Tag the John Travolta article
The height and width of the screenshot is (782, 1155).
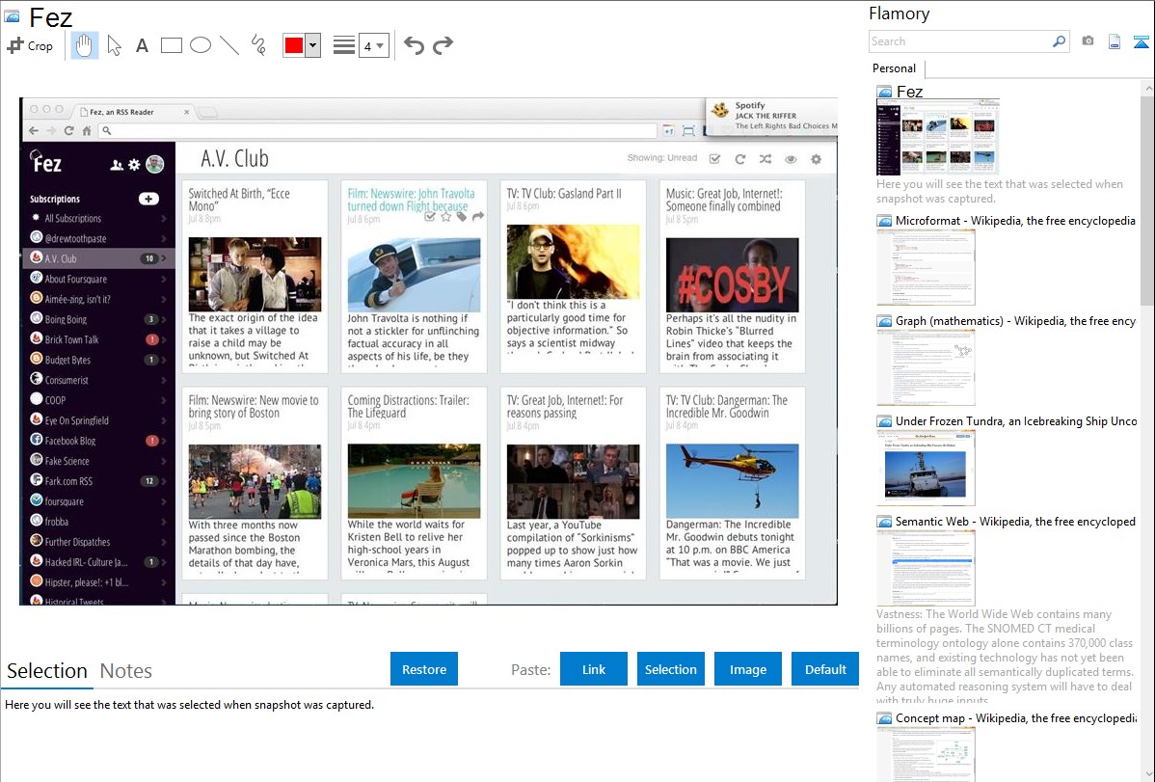tap(462, 217)
